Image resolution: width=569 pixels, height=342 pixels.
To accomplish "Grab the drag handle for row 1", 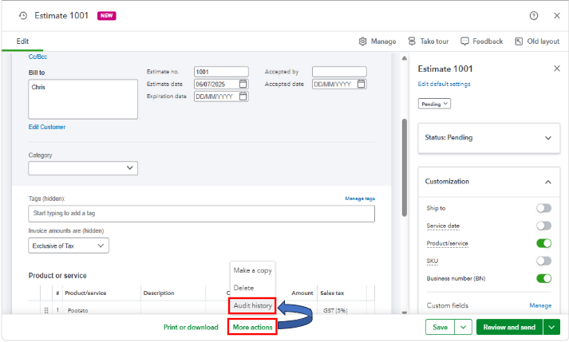I will pyautogui.click(x=46, y=310).
